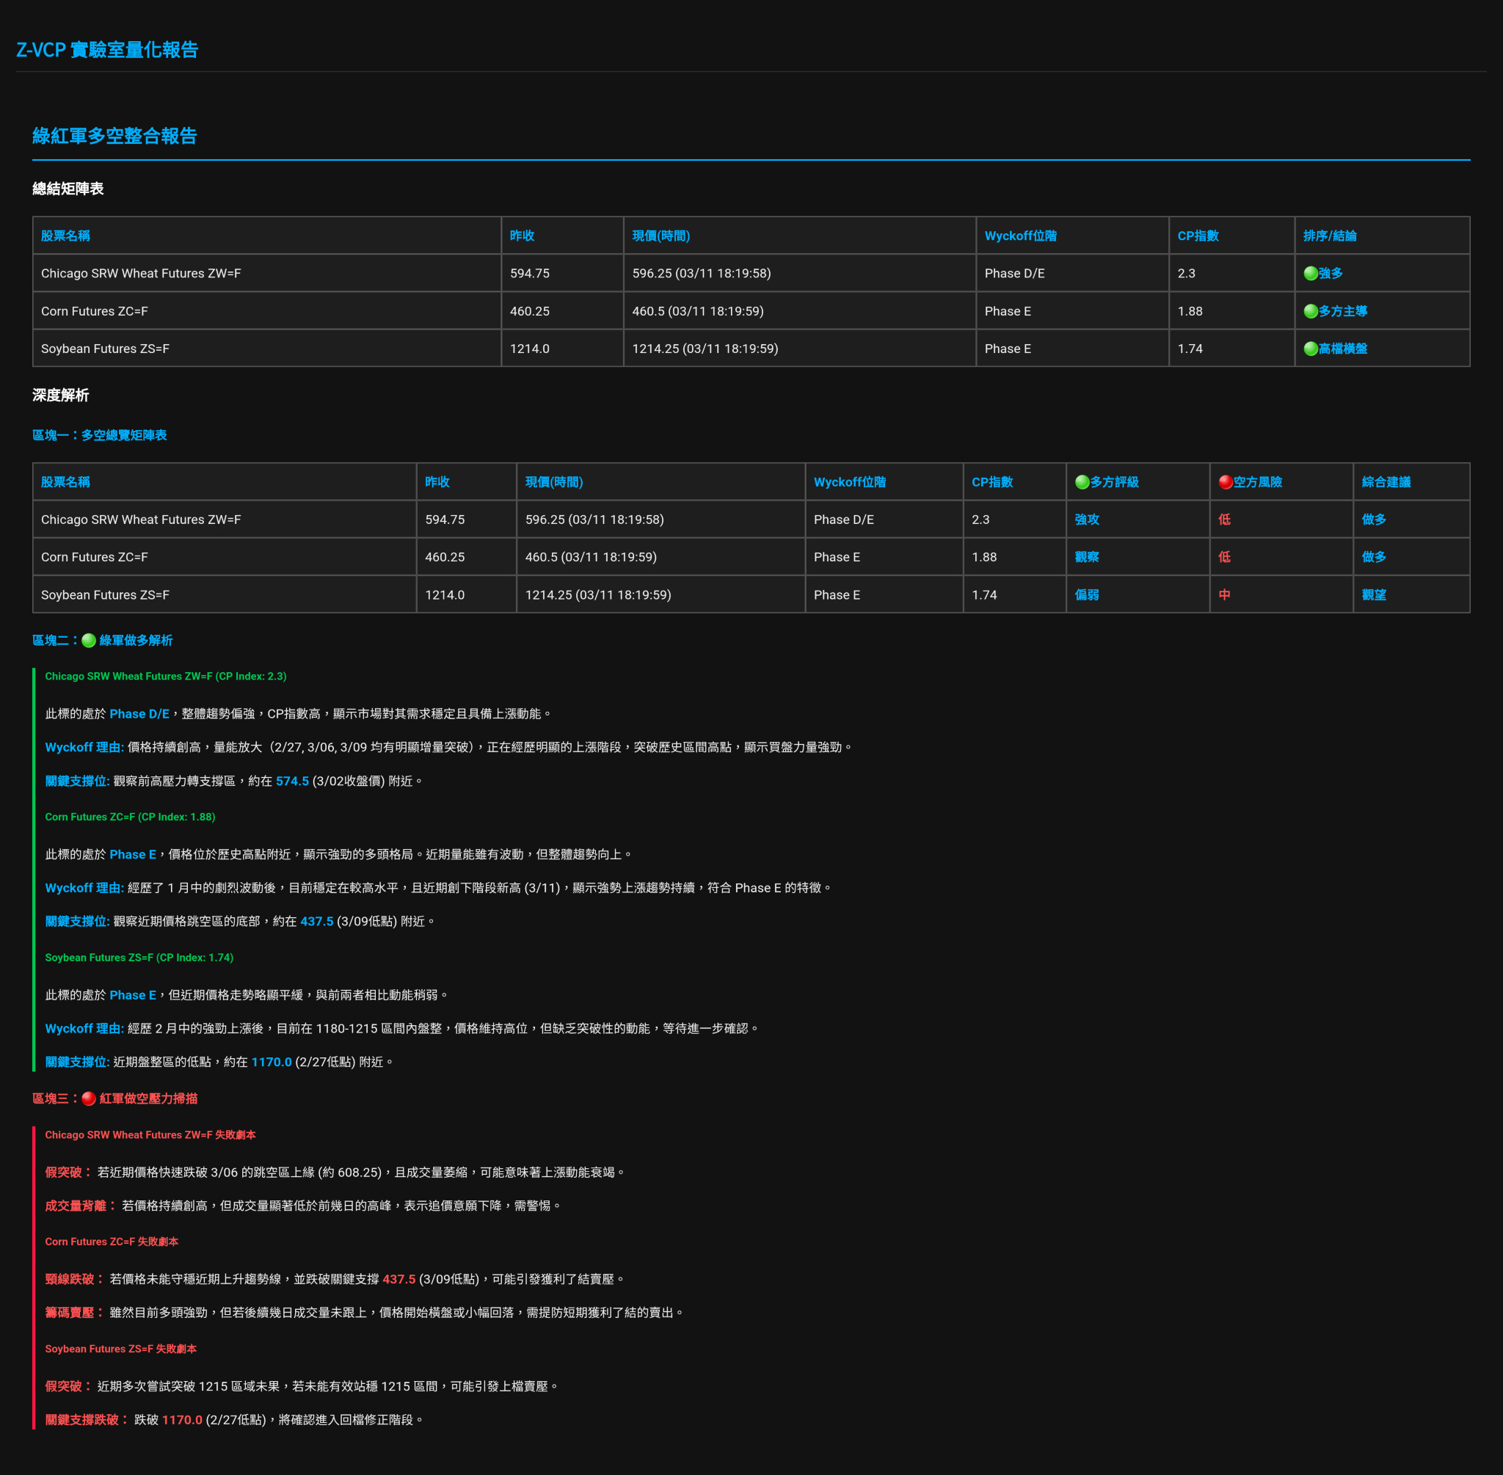The height and width of the screenshot is (1475, 1503).
Task: Click green circle in 區塊二 綠軍做多解析 heading
Action: coord(89,641)
